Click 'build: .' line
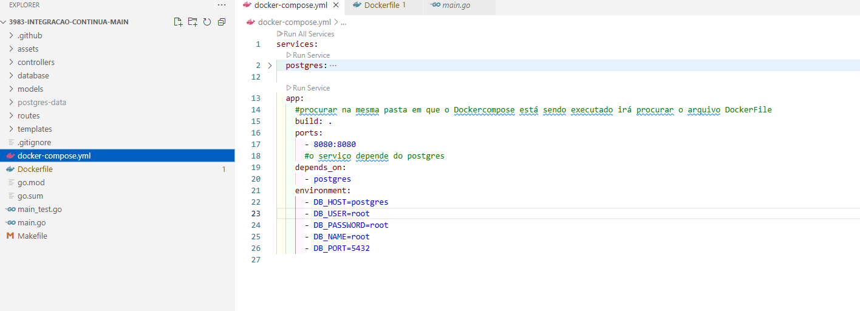The image size is (860, 311). tap(313, 121)
